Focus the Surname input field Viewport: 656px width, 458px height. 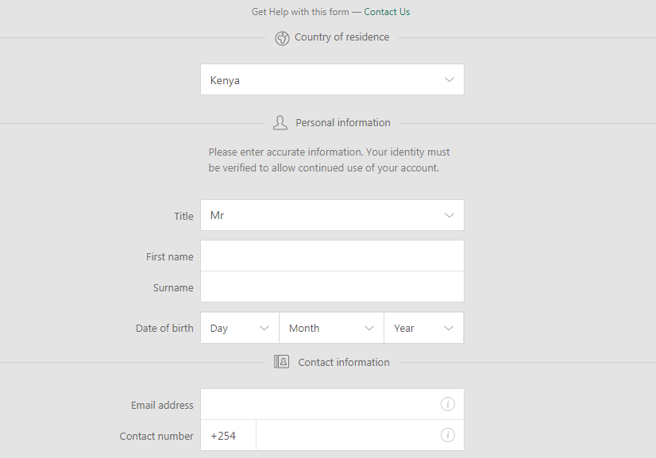[x=332, y=287]
